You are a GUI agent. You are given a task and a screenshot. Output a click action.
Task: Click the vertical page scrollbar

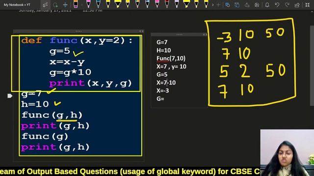pos(312,66)
